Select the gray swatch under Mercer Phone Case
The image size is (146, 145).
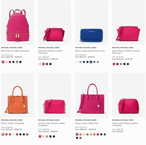click(98, 62)
